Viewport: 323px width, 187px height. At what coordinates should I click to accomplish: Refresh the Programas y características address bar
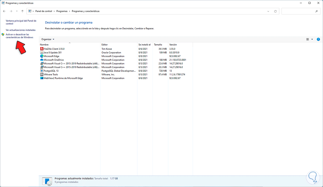click(275, 11)
